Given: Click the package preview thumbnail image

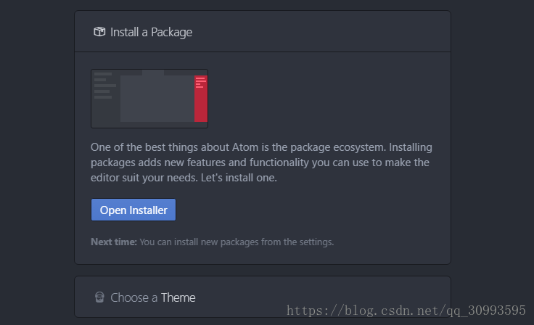Looking at the screenshot, I should pos(149,99).
